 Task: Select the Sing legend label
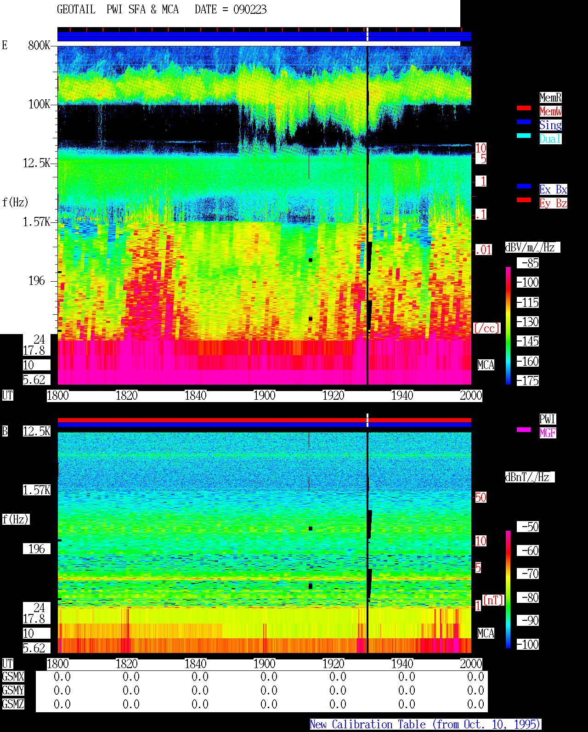coord(550,125)
